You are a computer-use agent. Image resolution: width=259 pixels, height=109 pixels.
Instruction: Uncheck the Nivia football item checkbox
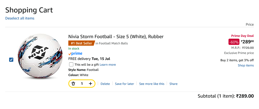tap(11, 60)
